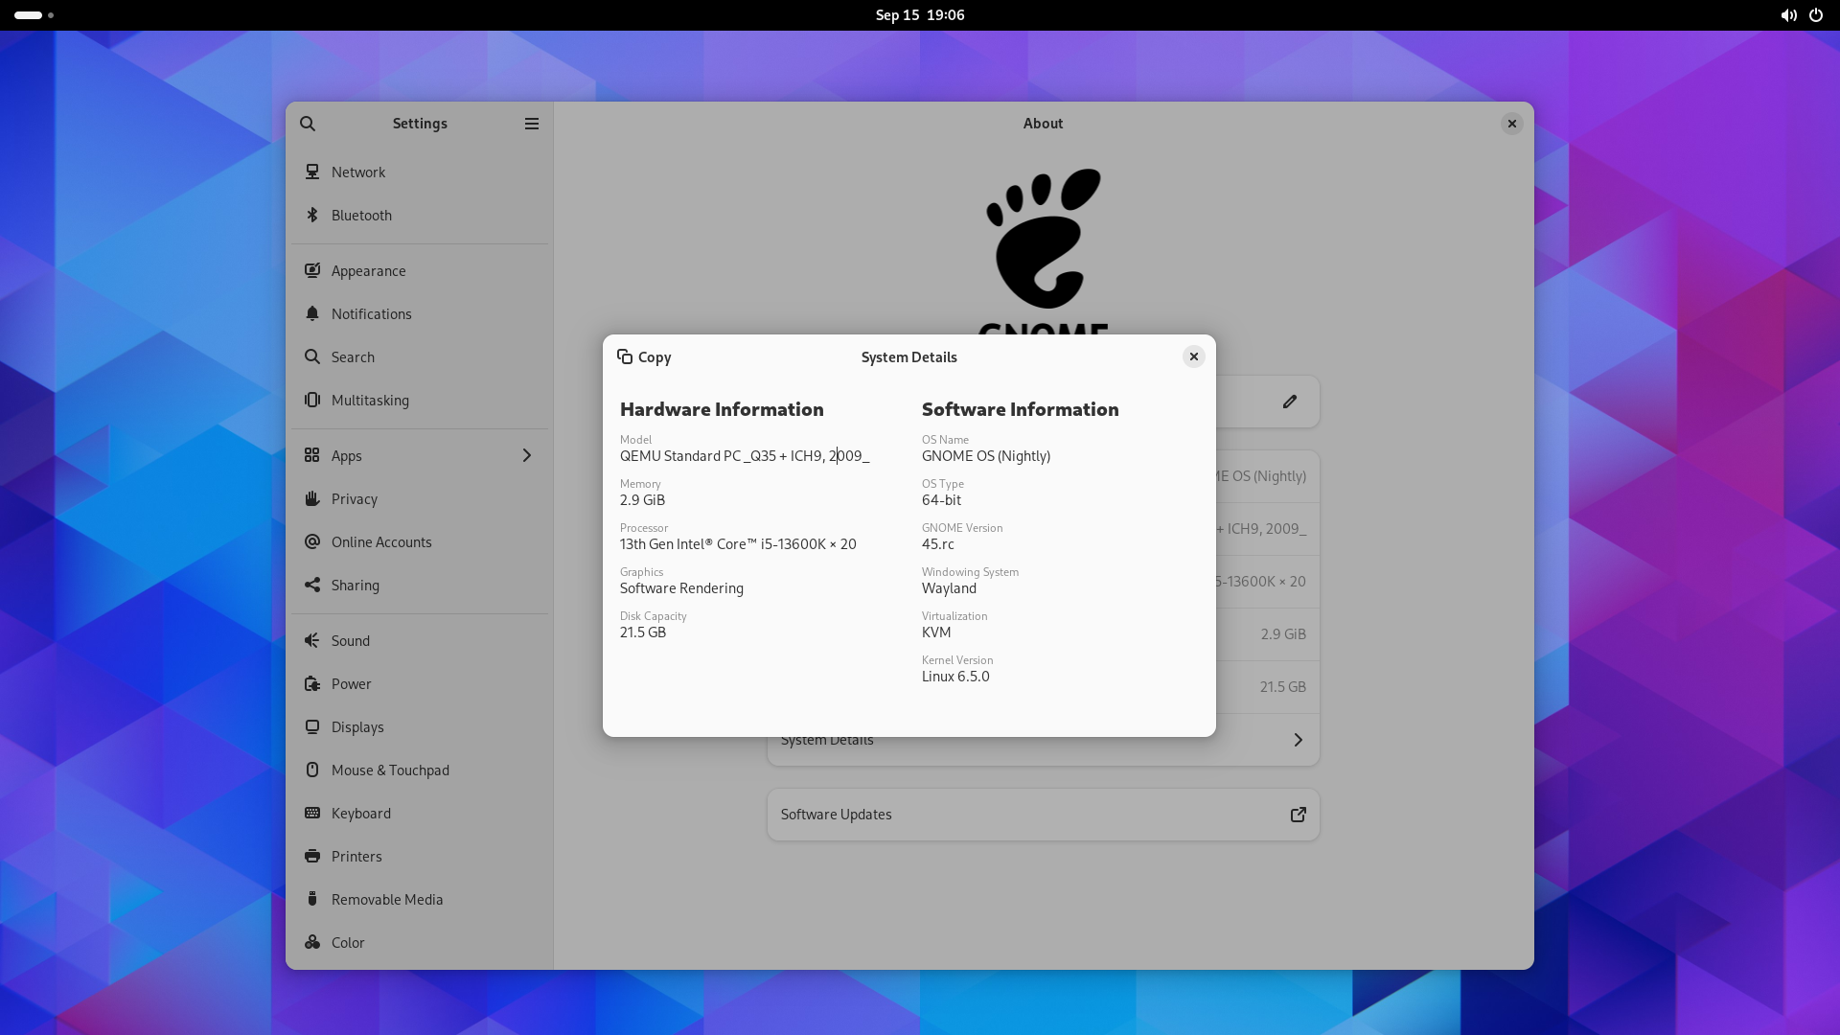Expand the Apps section chevron
Screen dimensions: 1840x1035
pyautogui.click(x=526, y=455)
